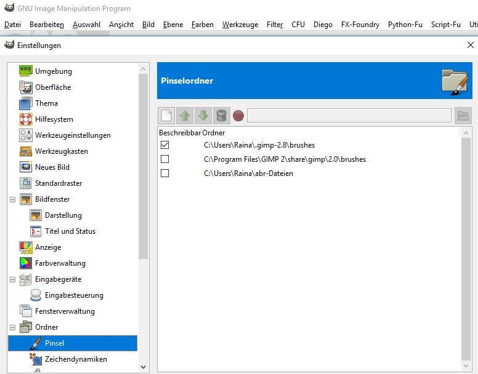This screenshot has height=374, width=478.
Task: Add a new folder with the blank page button
Action: [x=166, y=116]
